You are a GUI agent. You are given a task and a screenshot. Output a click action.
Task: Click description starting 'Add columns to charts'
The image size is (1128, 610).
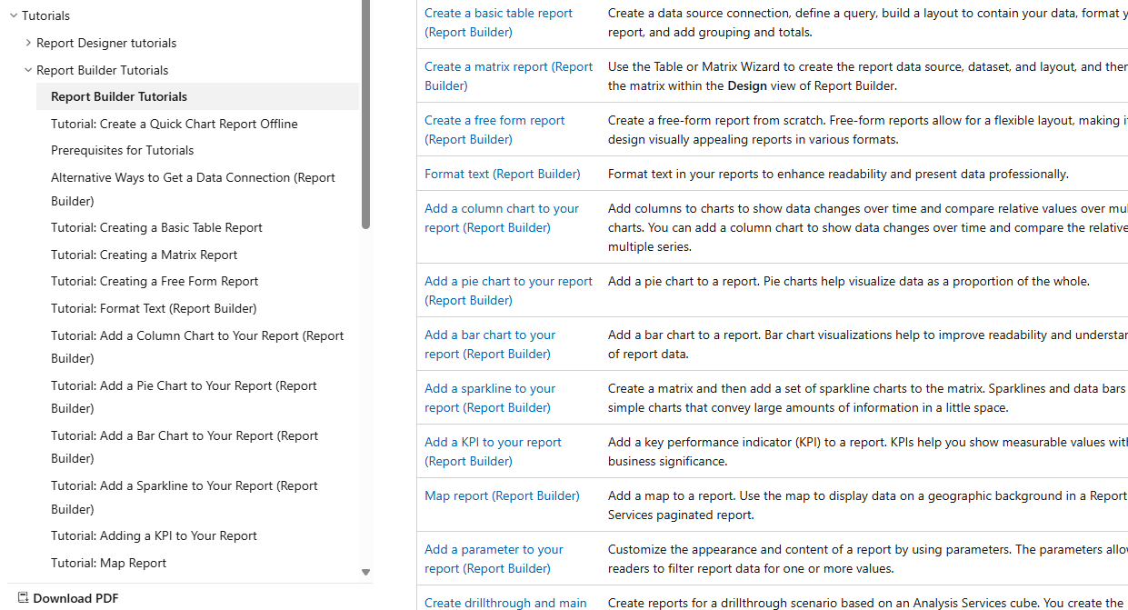(x=868, y=227)
